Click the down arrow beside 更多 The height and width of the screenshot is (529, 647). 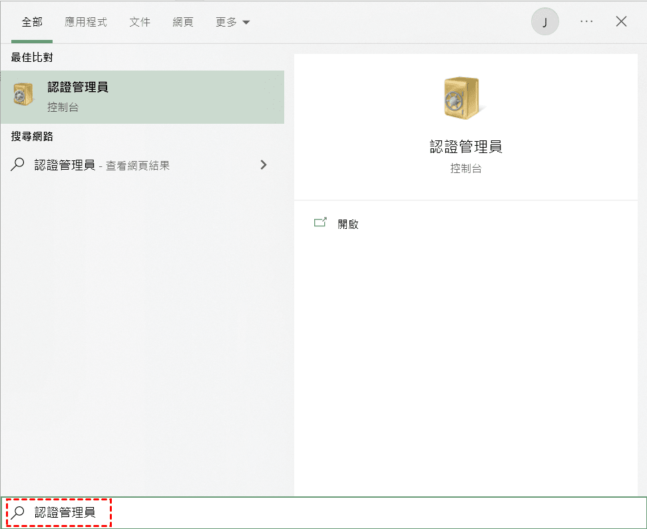246,23
